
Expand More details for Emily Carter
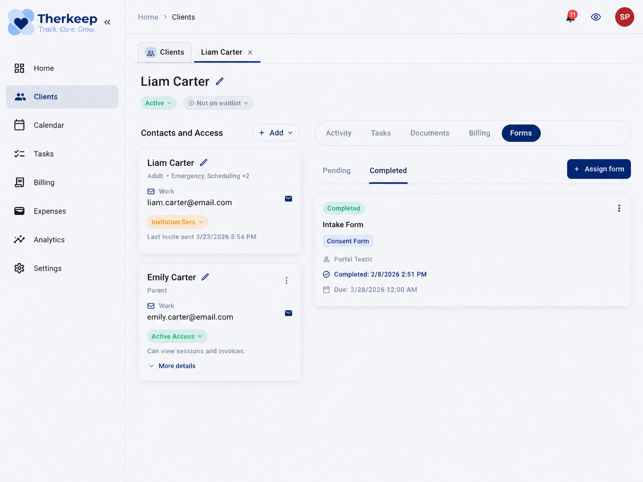[172, 366]
